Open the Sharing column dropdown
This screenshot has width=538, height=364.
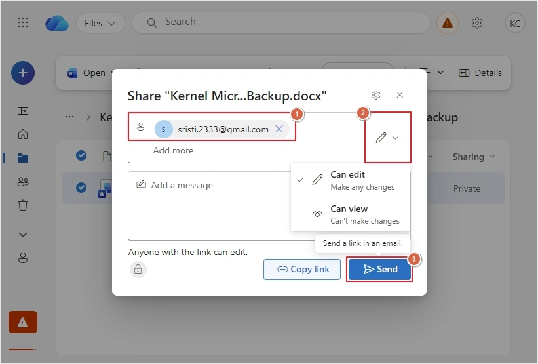pyautogui.click(x=474, y=157)
